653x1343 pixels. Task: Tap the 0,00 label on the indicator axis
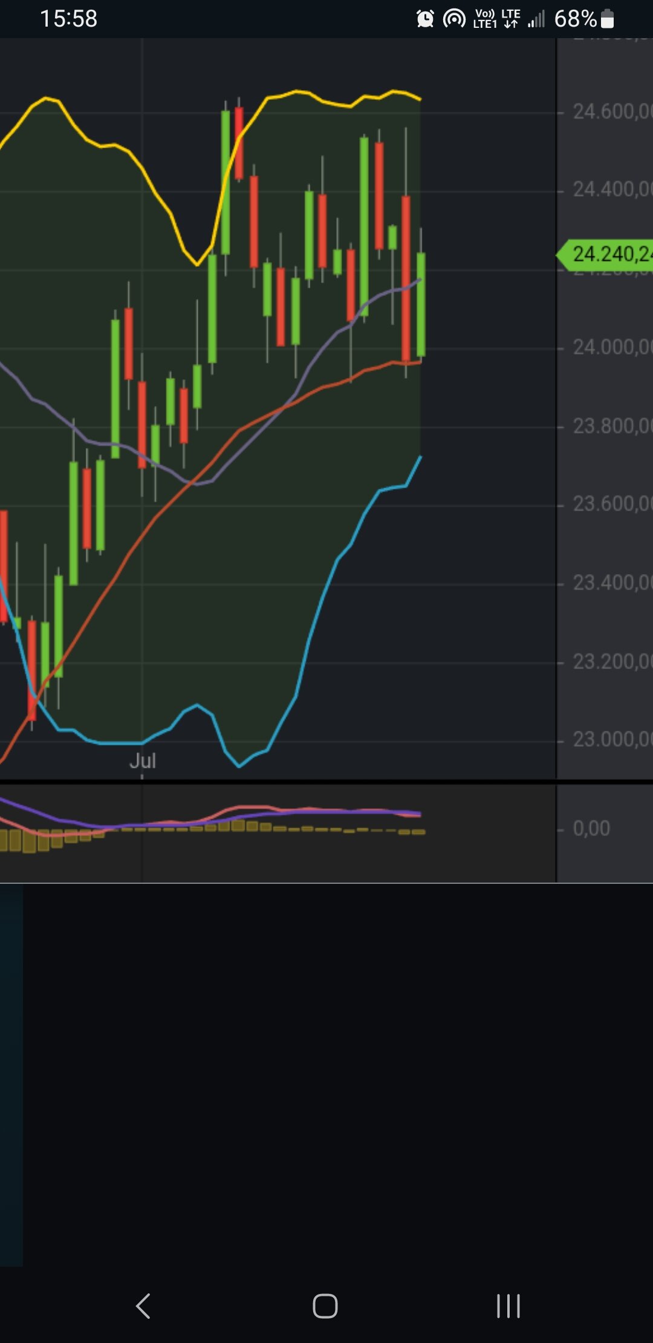(591, 828)
